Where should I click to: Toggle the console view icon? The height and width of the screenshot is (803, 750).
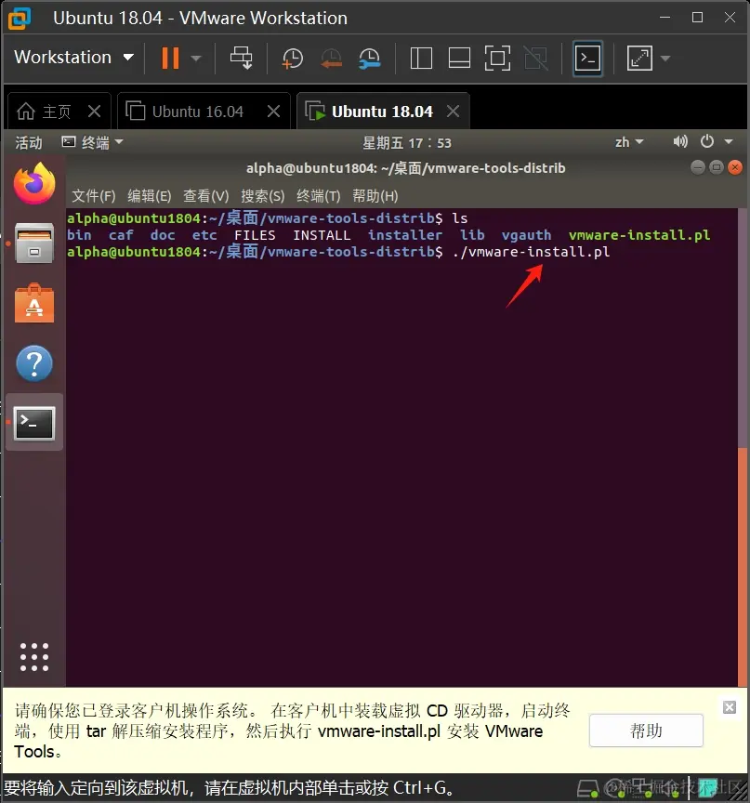point(587,58)
